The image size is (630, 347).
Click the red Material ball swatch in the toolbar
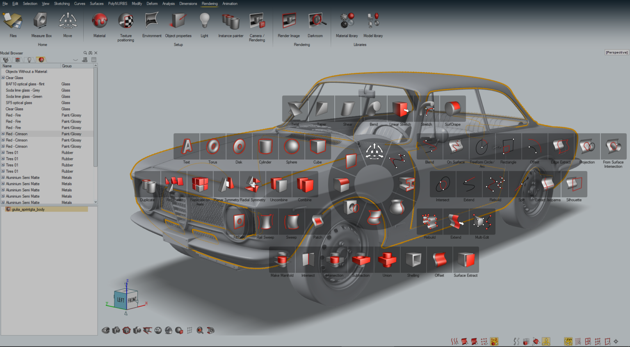(99, 21)
